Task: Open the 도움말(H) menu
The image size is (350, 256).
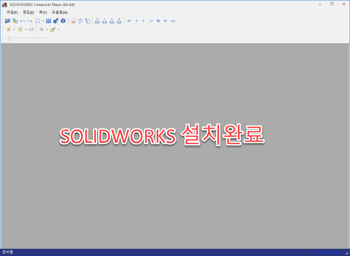Action: [x=59, y=12]
